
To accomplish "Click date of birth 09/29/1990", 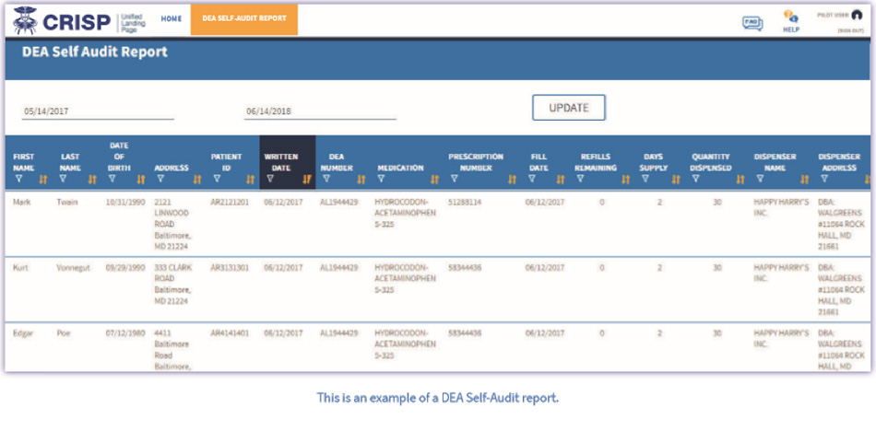I will [125, 267].
